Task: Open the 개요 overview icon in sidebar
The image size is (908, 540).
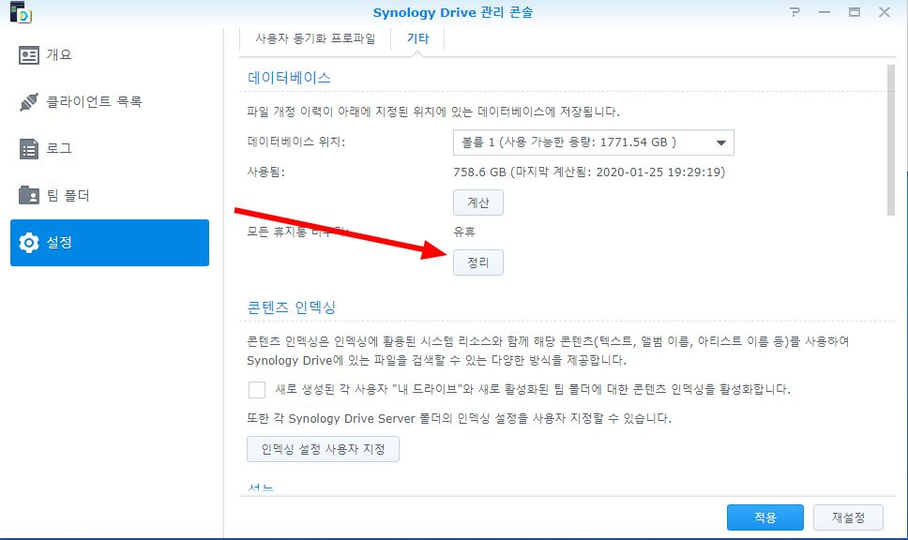Action: point(29,55)
